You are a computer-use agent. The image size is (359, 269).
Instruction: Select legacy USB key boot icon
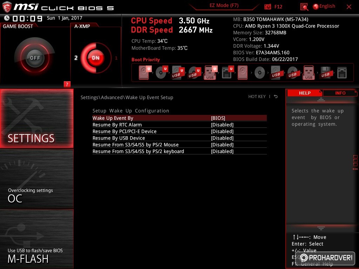(309, 73)
